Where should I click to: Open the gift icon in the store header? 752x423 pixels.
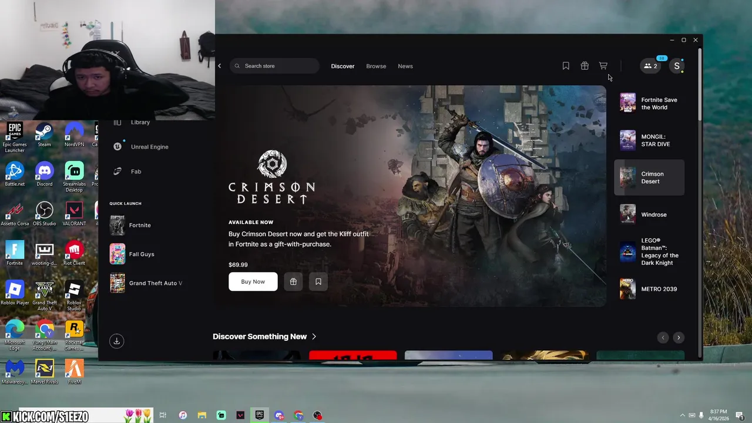[585, 66]
